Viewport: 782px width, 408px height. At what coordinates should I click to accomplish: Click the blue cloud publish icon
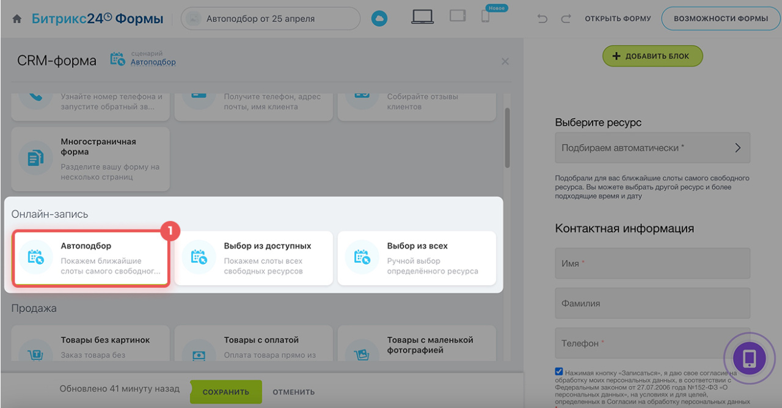point(379,19)
